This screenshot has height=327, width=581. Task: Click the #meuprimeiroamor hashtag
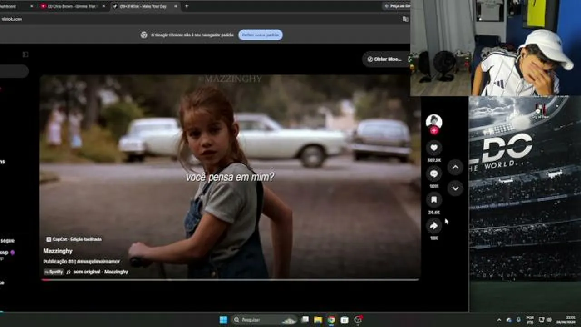[x=98, y=262]
